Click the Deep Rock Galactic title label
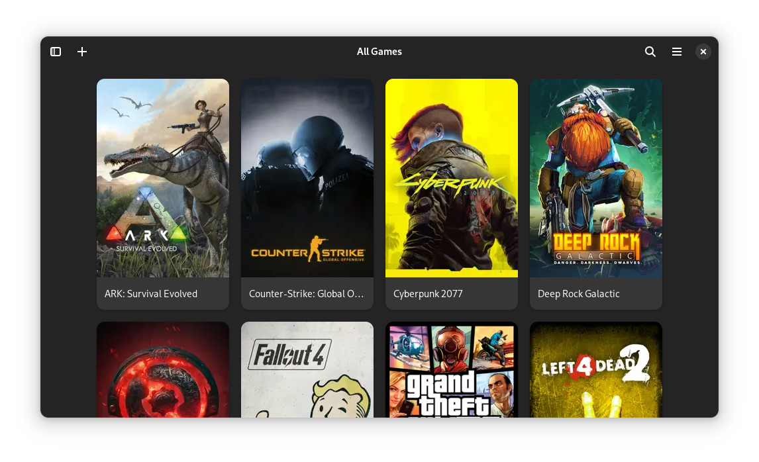The image size is (759, 462). (579, 294)
